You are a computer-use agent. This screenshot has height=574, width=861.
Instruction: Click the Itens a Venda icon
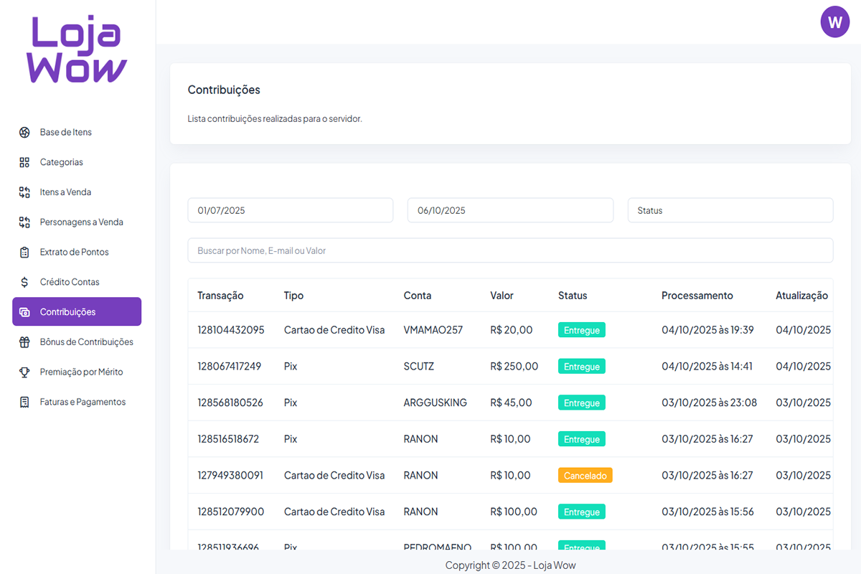(x=24, y=192)
